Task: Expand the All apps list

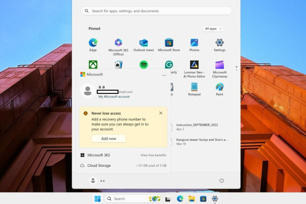Action: click(213, 29)
